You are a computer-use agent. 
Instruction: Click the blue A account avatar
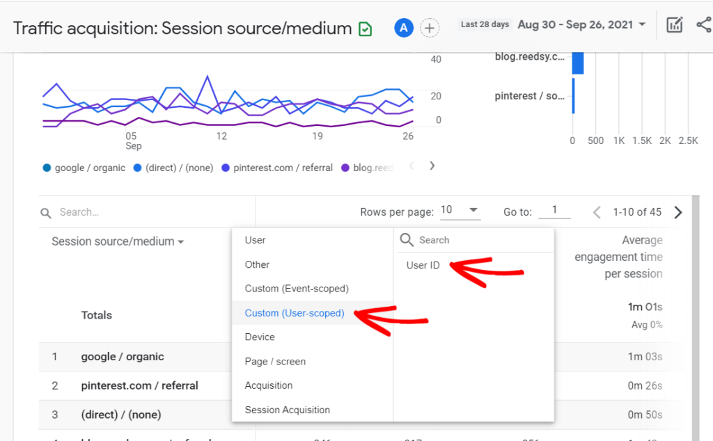point(403,28)
